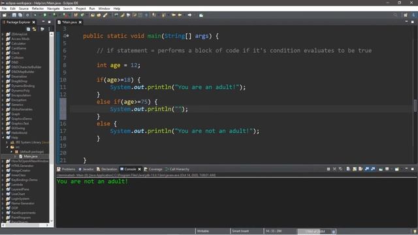Toggle Word Wrap in the Console toolbar
The image size is (418, 235).
361,169
